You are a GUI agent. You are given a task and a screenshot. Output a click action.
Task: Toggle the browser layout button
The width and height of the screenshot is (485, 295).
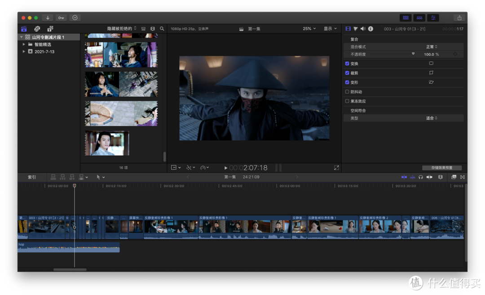pos(406,18)
